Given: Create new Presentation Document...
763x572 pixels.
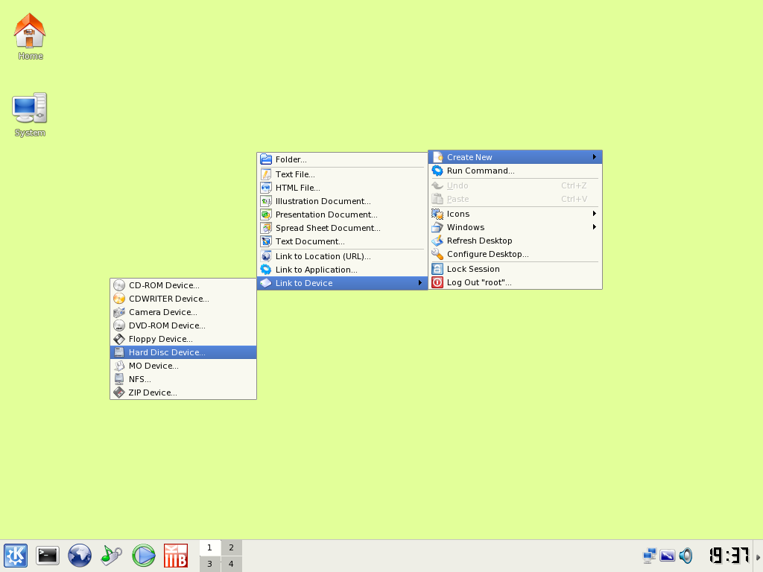Looking at the screenshot, I should pos(342,214).
